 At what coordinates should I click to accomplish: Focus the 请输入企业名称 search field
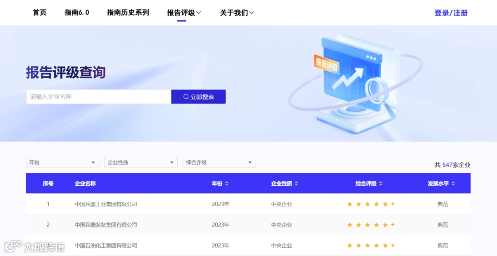pos(98,97)
